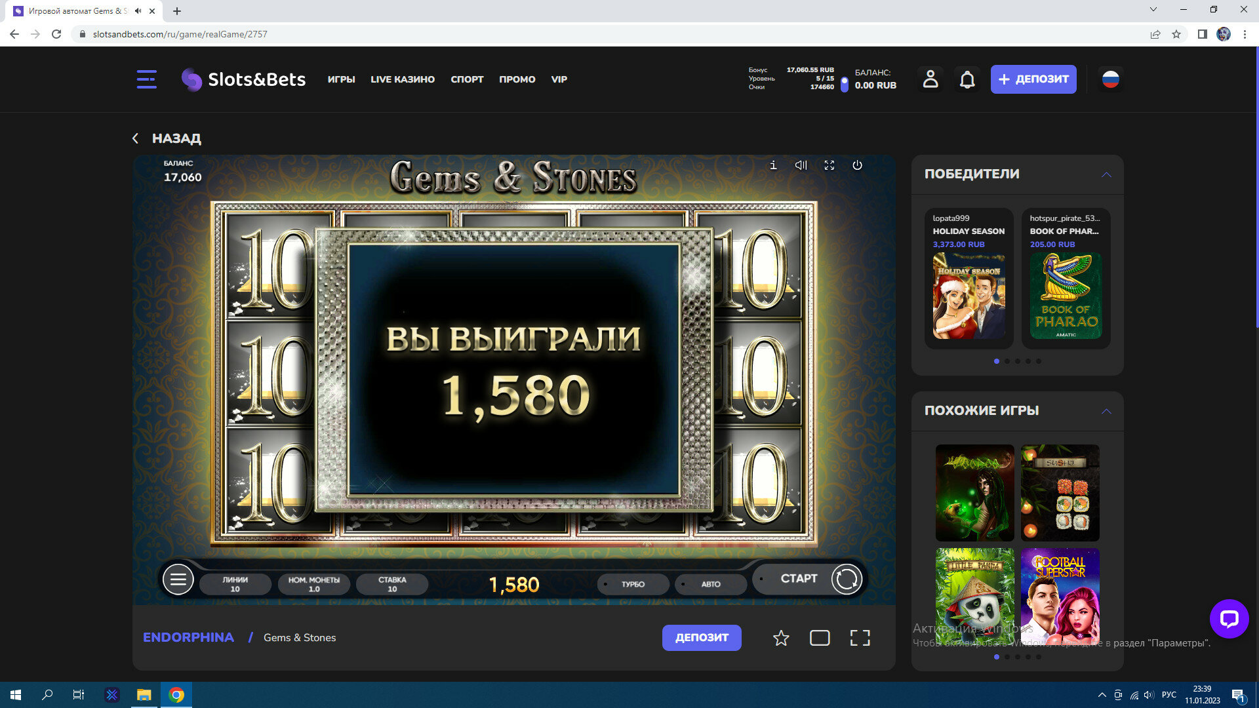Click the game power exit icon
The image size is (1259, 708).
tap(857, 165)
